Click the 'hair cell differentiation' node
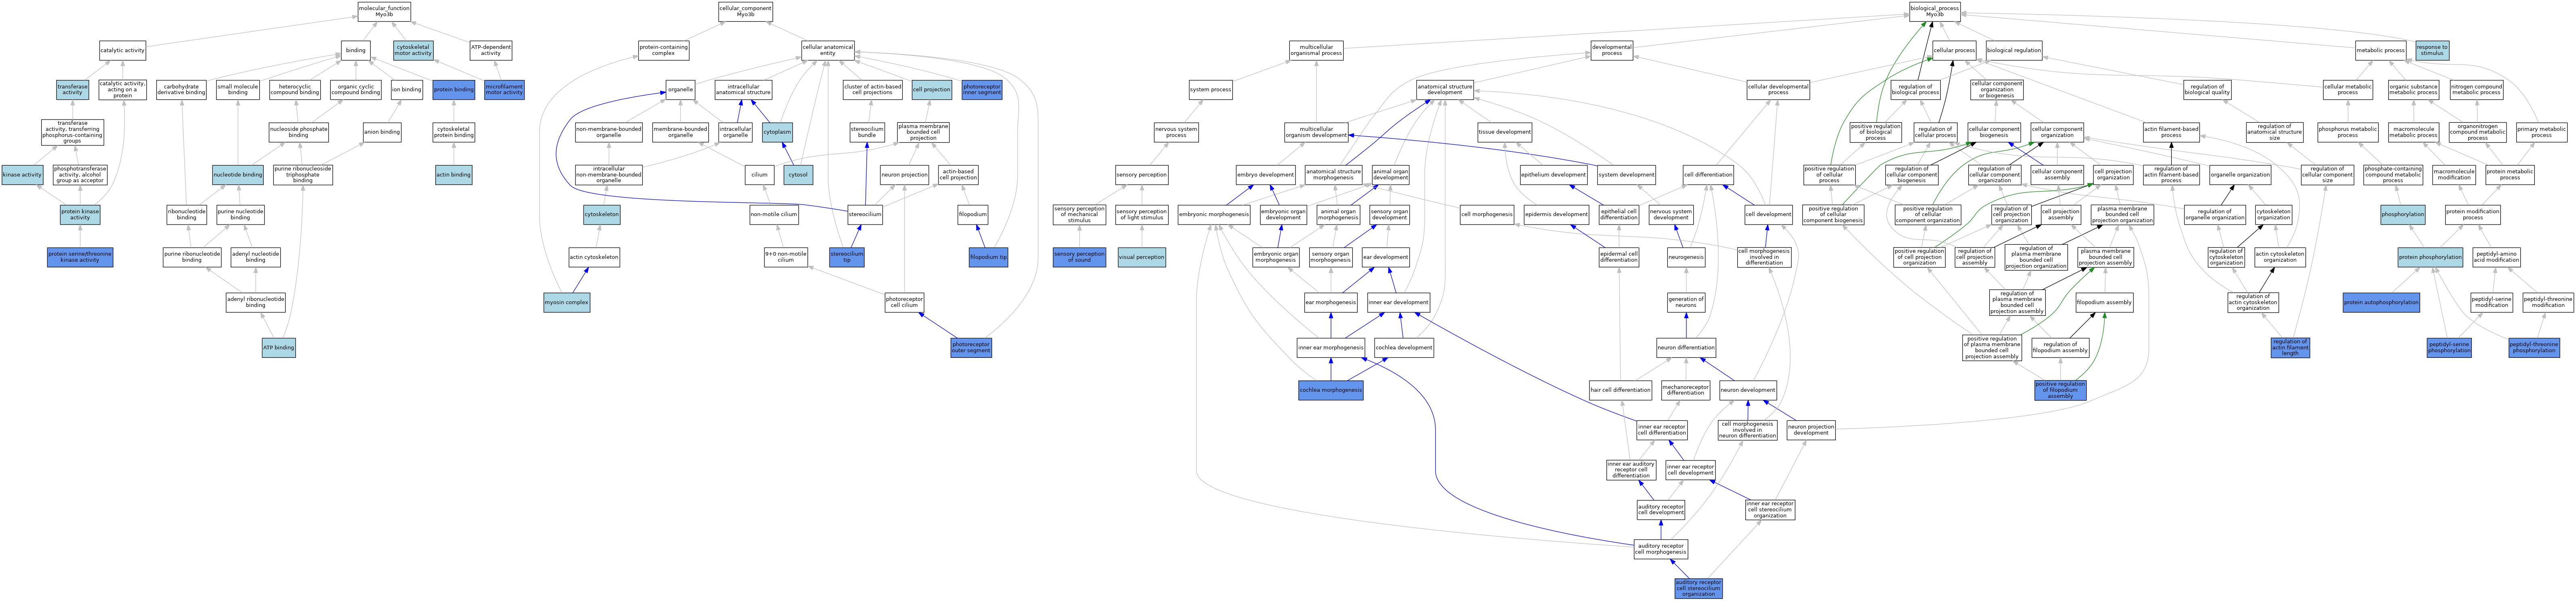 tap(1620, 390)
